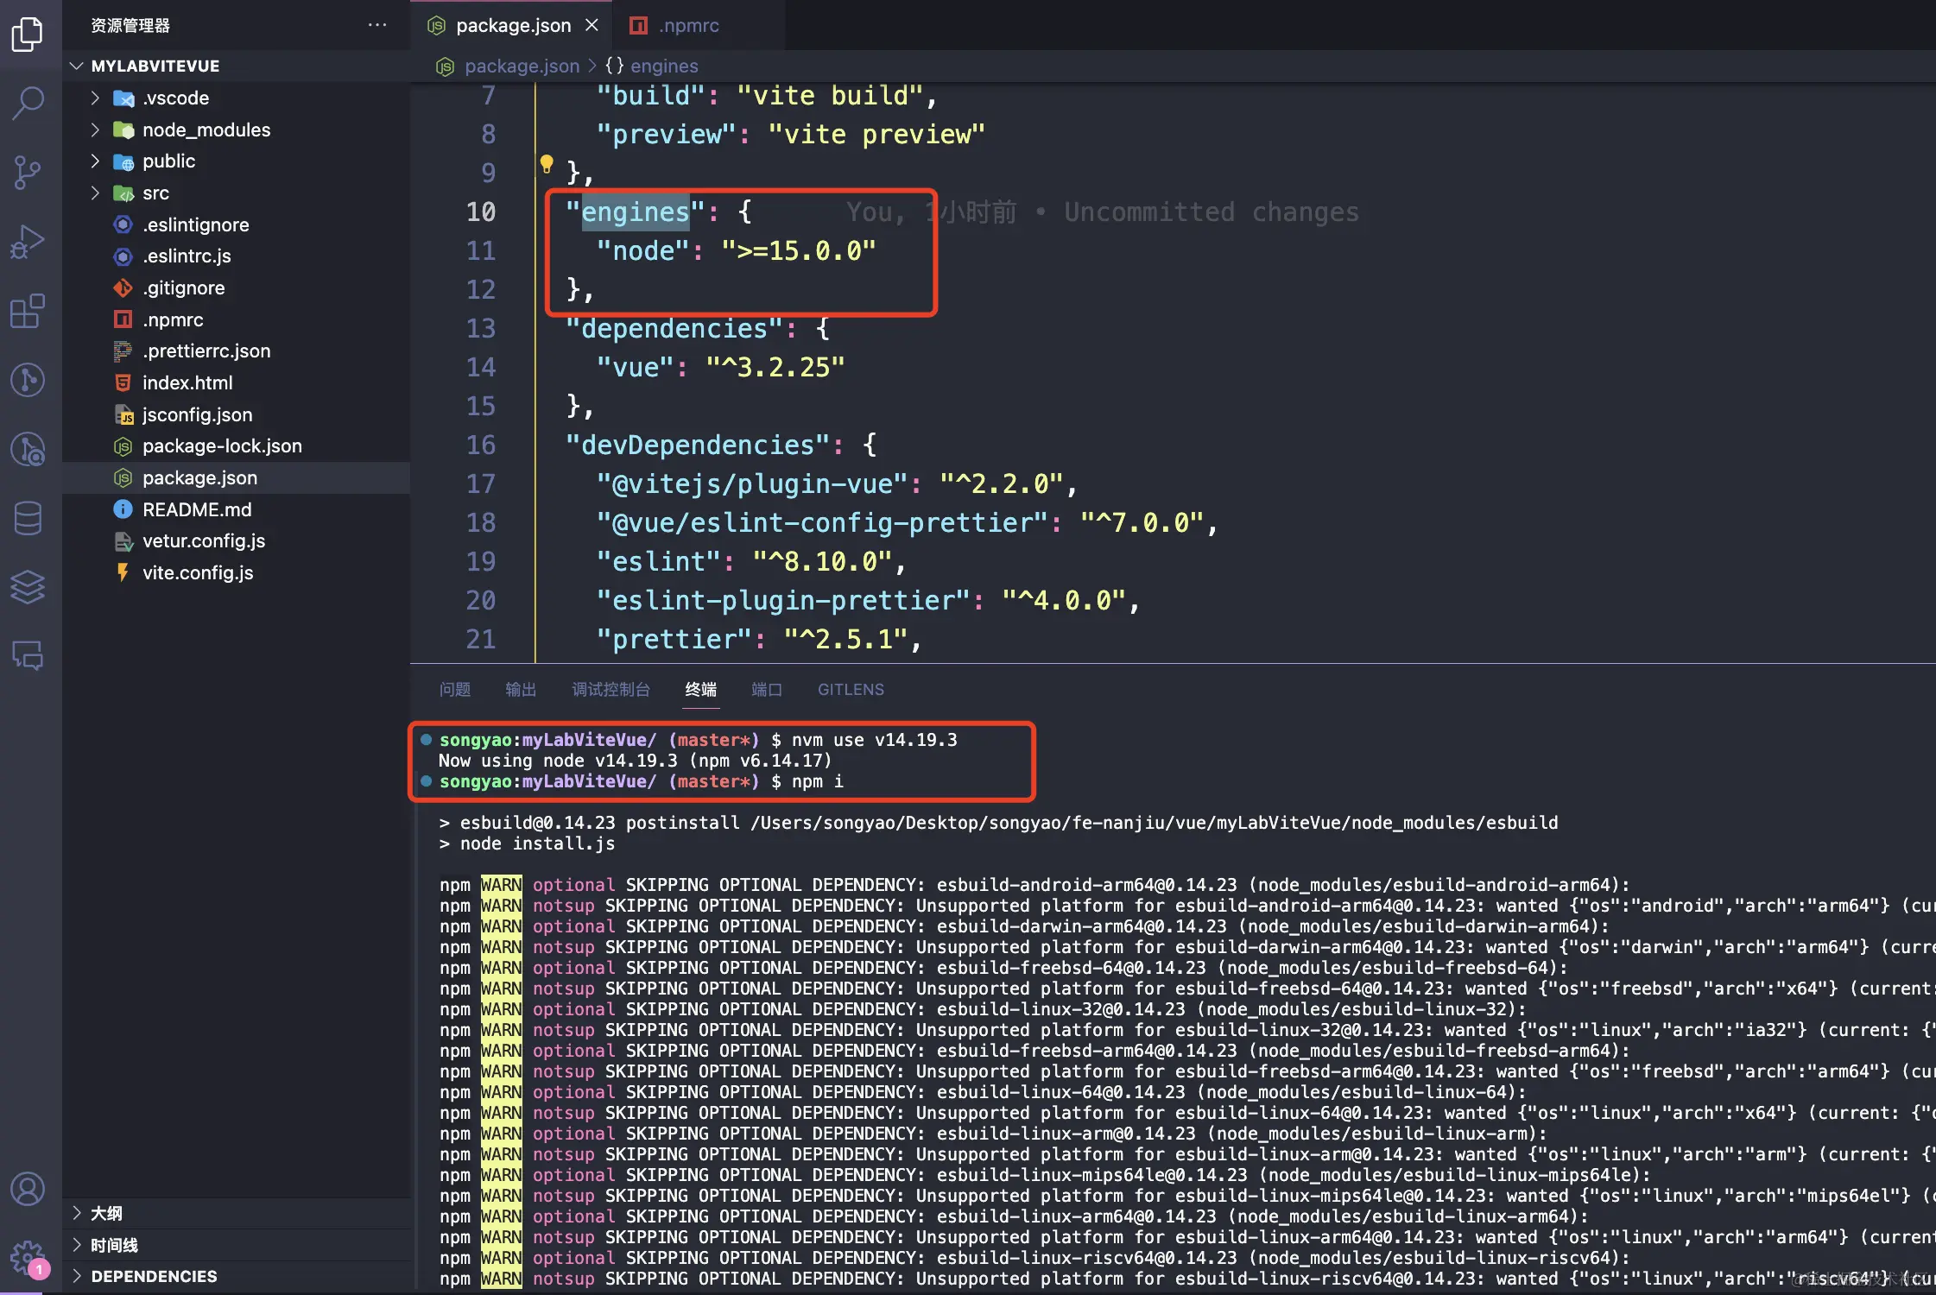Open the explorer more actions menu

[377, 25]
